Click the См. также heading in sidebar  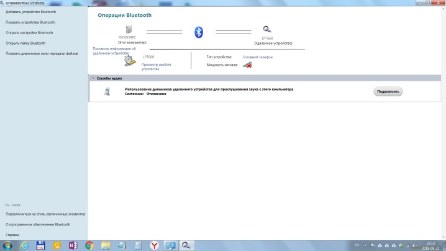point(12,205)
